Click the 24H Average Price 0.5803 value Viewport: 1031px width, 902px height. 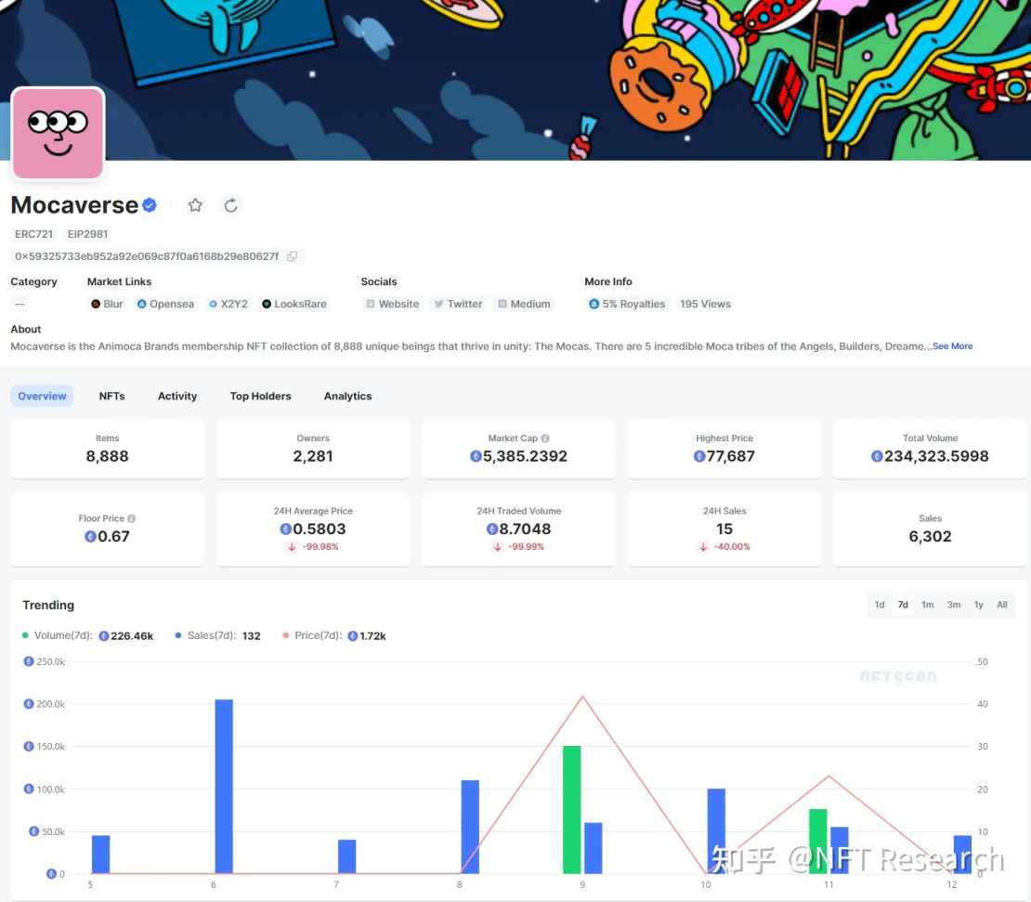[313, 529]
